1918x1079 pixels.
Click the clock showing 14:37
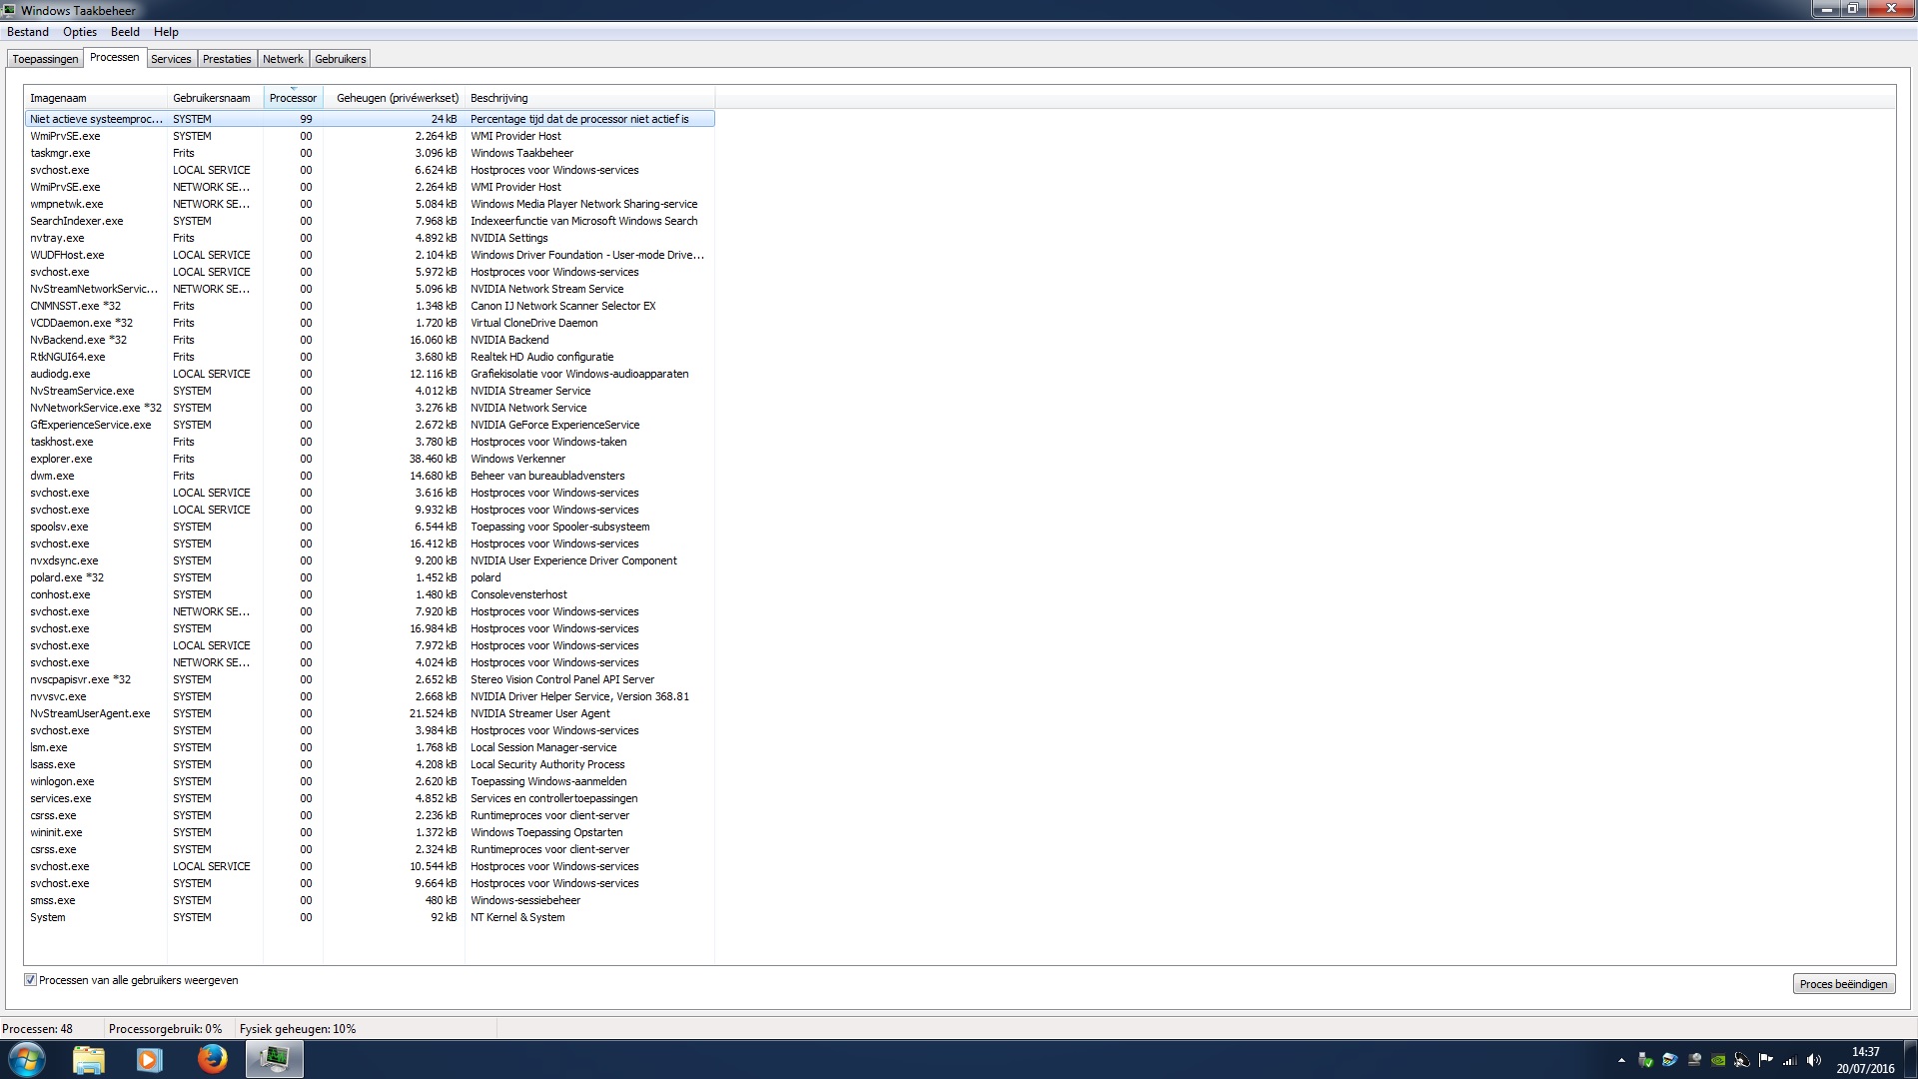tap(1865, 1052)
